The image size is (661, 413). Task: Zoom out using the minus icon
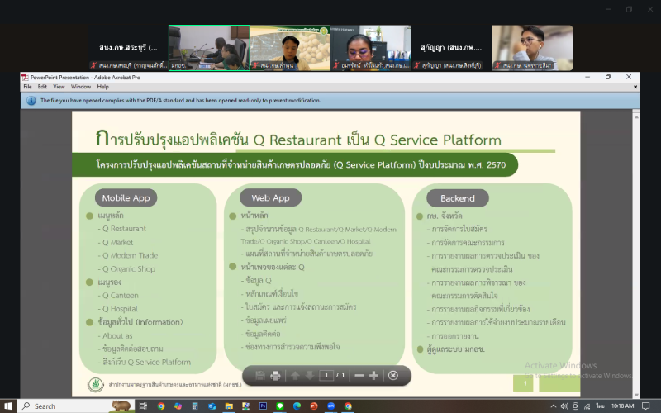(359, 376)
